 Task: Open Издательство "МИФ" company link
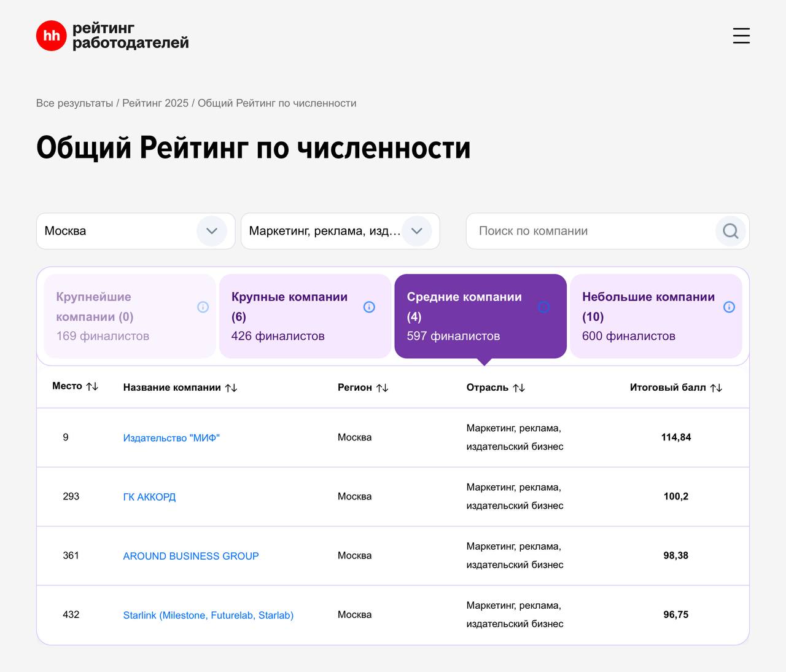coord(171,438)
